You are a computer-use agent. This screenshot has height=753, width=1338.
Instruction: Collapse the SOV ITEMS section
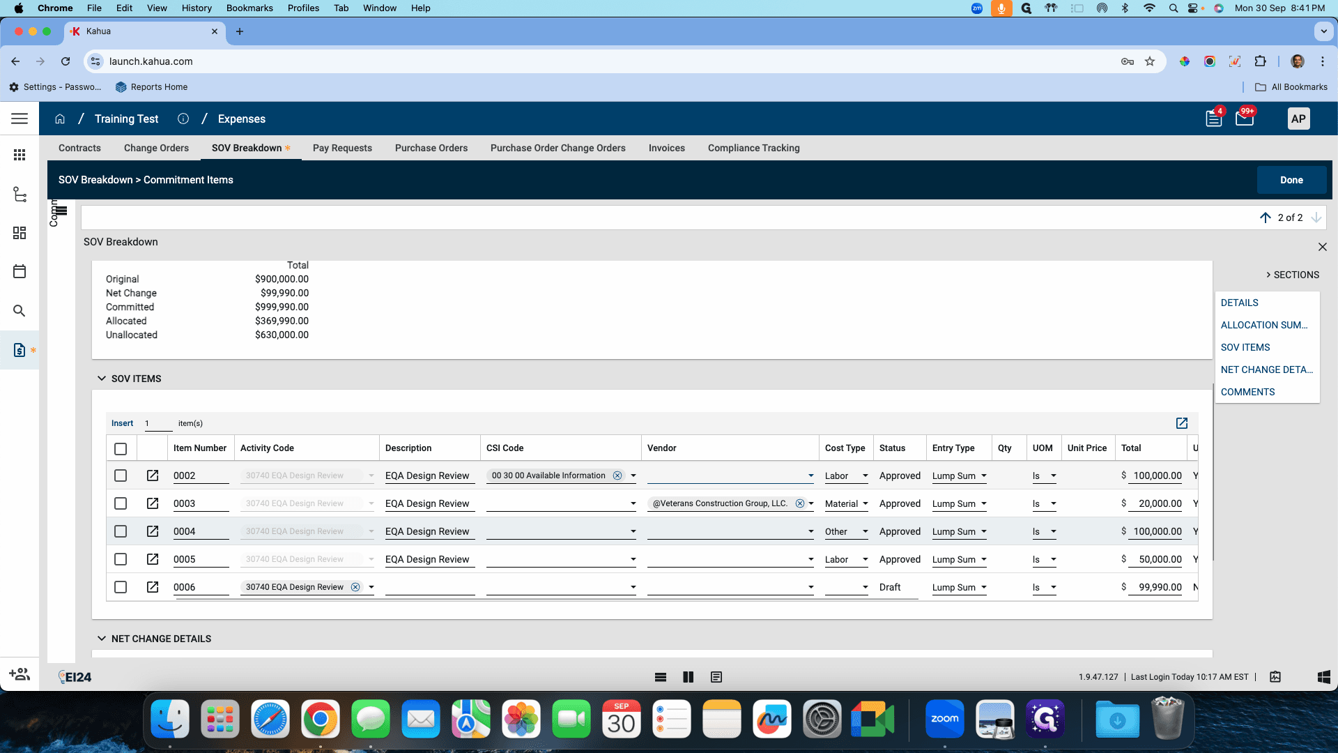[x=102, y=379]
